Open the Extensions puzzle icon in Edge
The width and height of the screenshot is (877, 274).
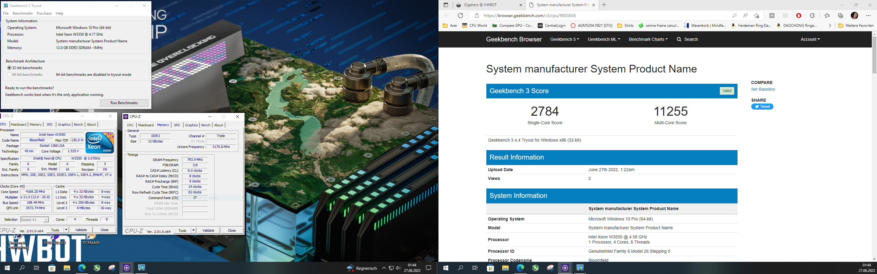click(812, 16)
